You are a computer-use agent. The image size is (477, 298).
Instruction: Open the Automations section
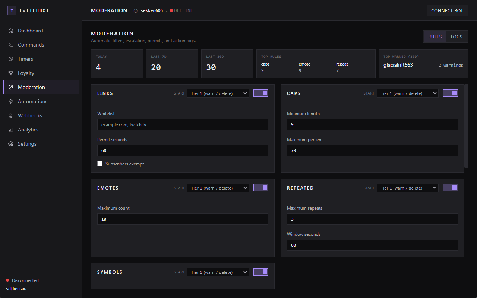coord(41,101)
